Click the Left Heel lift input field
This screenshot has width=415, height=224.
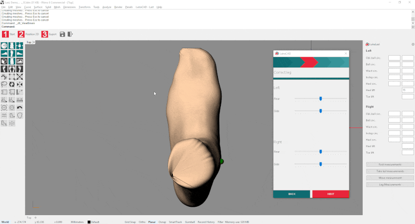point(408,90)
